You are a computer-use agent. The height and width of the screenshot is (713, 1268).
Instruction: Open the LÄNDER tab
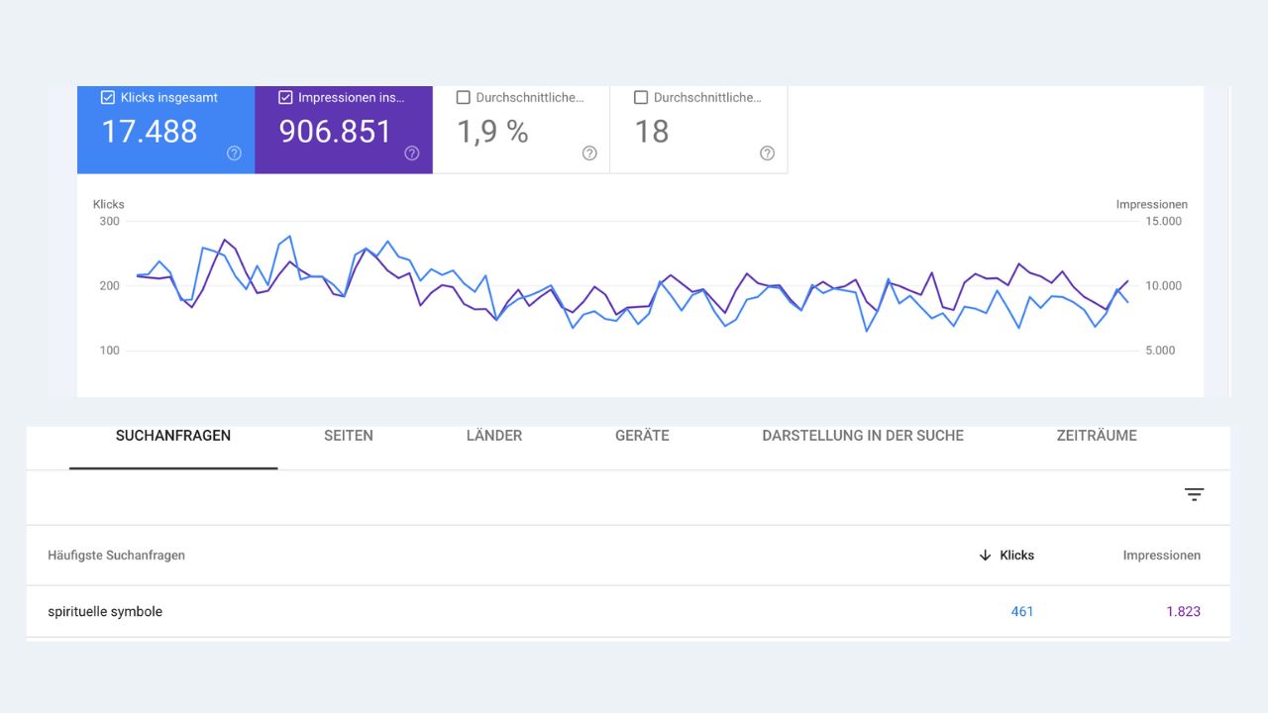coord(494,436)
